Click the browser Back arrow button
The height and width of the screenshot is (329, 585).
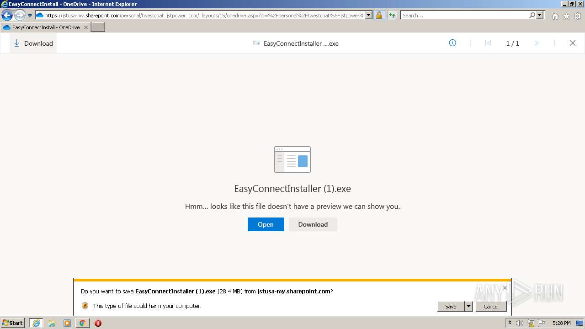(7, 16)
